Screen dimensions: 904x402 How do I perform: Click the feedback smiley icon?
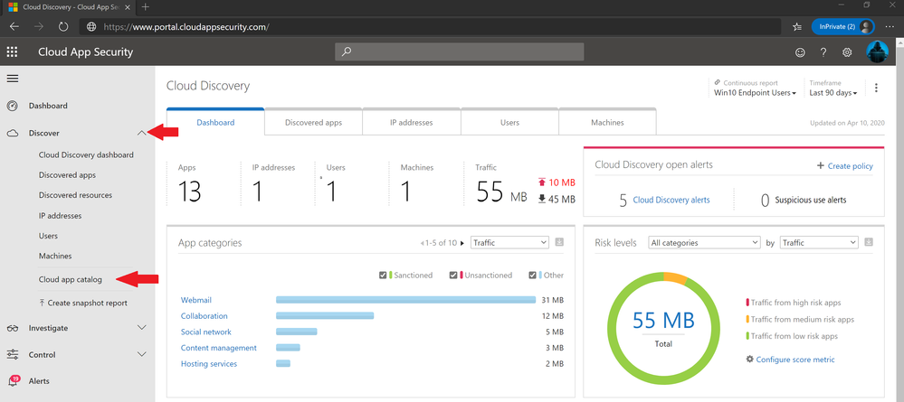point(800,52)
